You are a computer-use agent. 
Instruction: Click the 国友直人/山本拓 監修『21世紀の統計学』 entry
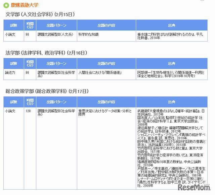click(x=170, y=121)
